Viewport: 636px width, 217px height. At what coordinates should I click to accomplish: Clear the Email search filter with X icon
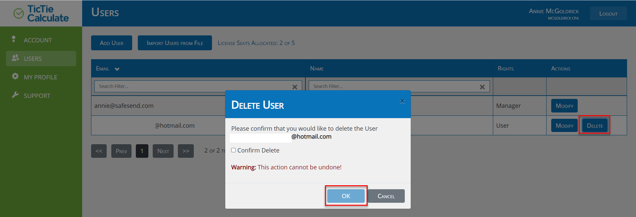[294, 87]
